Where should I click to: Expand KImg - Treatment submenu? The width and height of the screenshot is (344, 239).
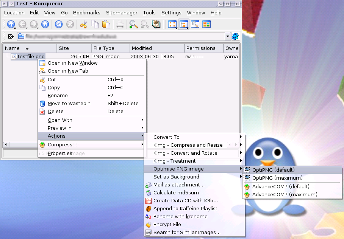point(194,161)
